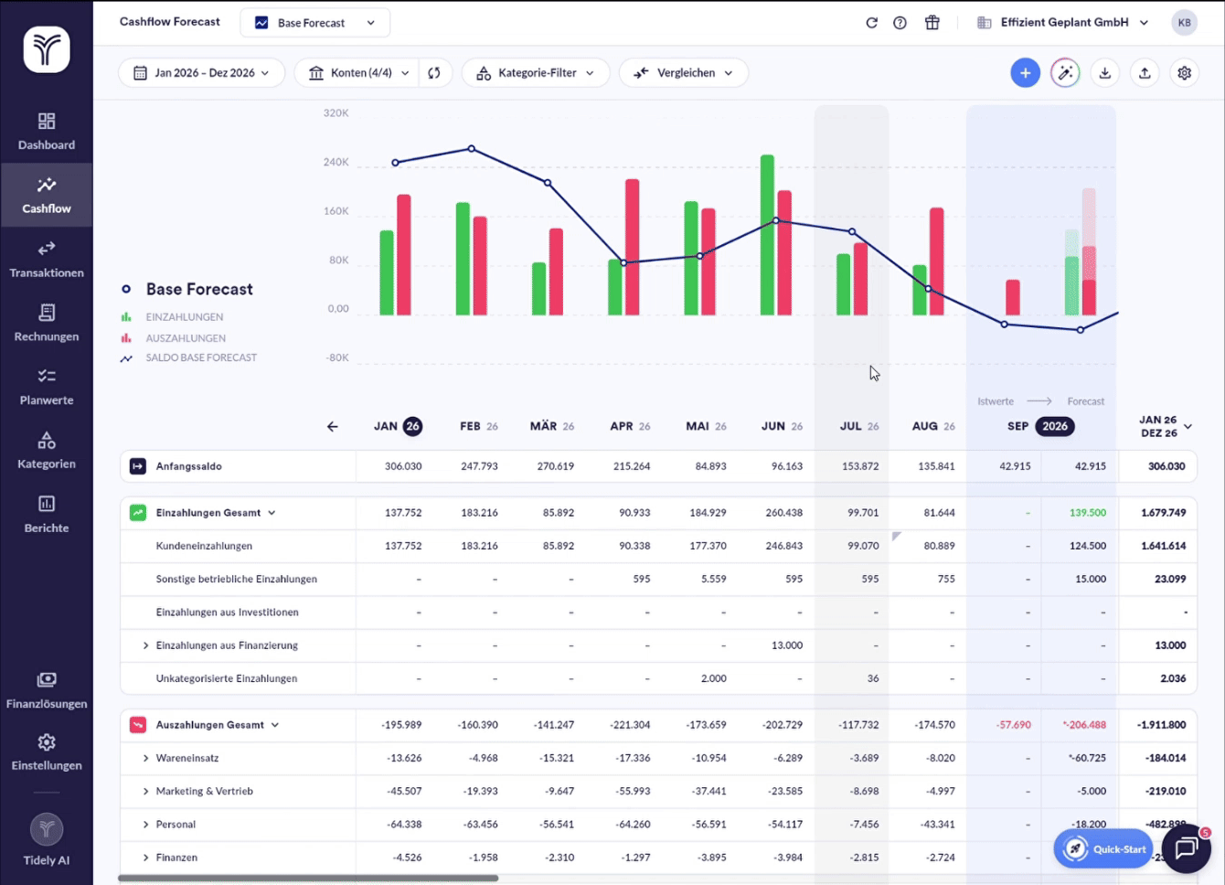Image resolution: width=1225 pixels, height=885 pixels.
Task: Open Tidely AI in the sidebar
Action: pyautogui.click(x=47, y=840)
